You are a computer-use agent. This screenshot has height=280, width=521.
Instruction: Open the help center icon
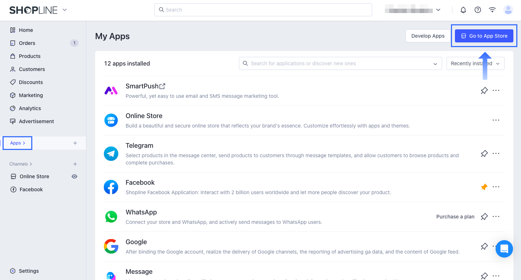click(477, 10)
